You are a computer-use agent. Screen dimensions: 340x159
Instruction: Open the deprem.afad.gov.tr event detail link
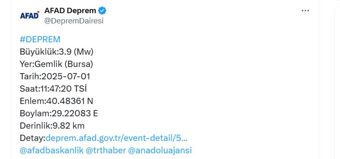pos(116,138)
